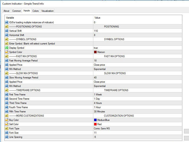
Task: Click the string icon beside POSITIONING OPTIONS
Action: (x=6, y=27)
